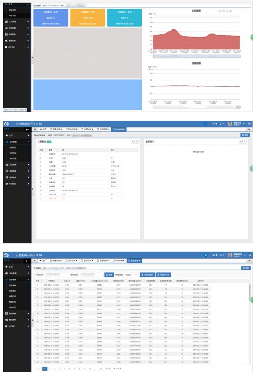This screenshot has width=253, height=372.
Task: Collapse the 实时数据 panel with its minus icon
Action: click(x=133, y=142)
